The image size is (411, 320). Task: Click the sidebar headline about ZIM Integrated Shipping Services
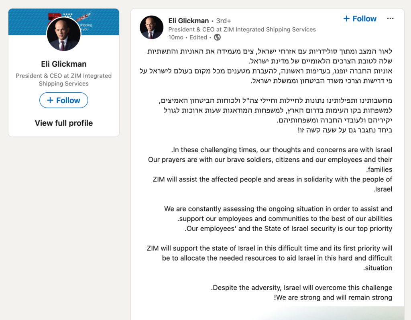pyautogui.click(x=64, y=79)
